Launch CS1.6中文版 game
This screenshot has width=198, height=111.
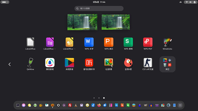148,64
